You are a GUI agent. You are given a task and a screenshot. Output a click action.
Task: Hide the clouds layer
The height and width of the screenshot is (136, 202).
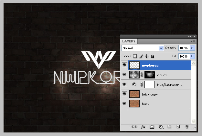coord(124,75)
